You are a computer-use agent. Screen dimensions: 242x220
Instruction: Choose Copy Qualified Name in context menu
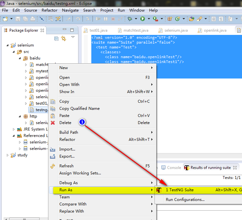click(79, 109)
